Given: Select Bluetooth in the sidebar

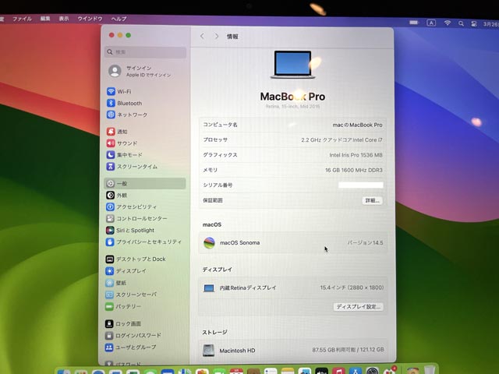Looking at the screenshot, I should (x=129, y=103).
